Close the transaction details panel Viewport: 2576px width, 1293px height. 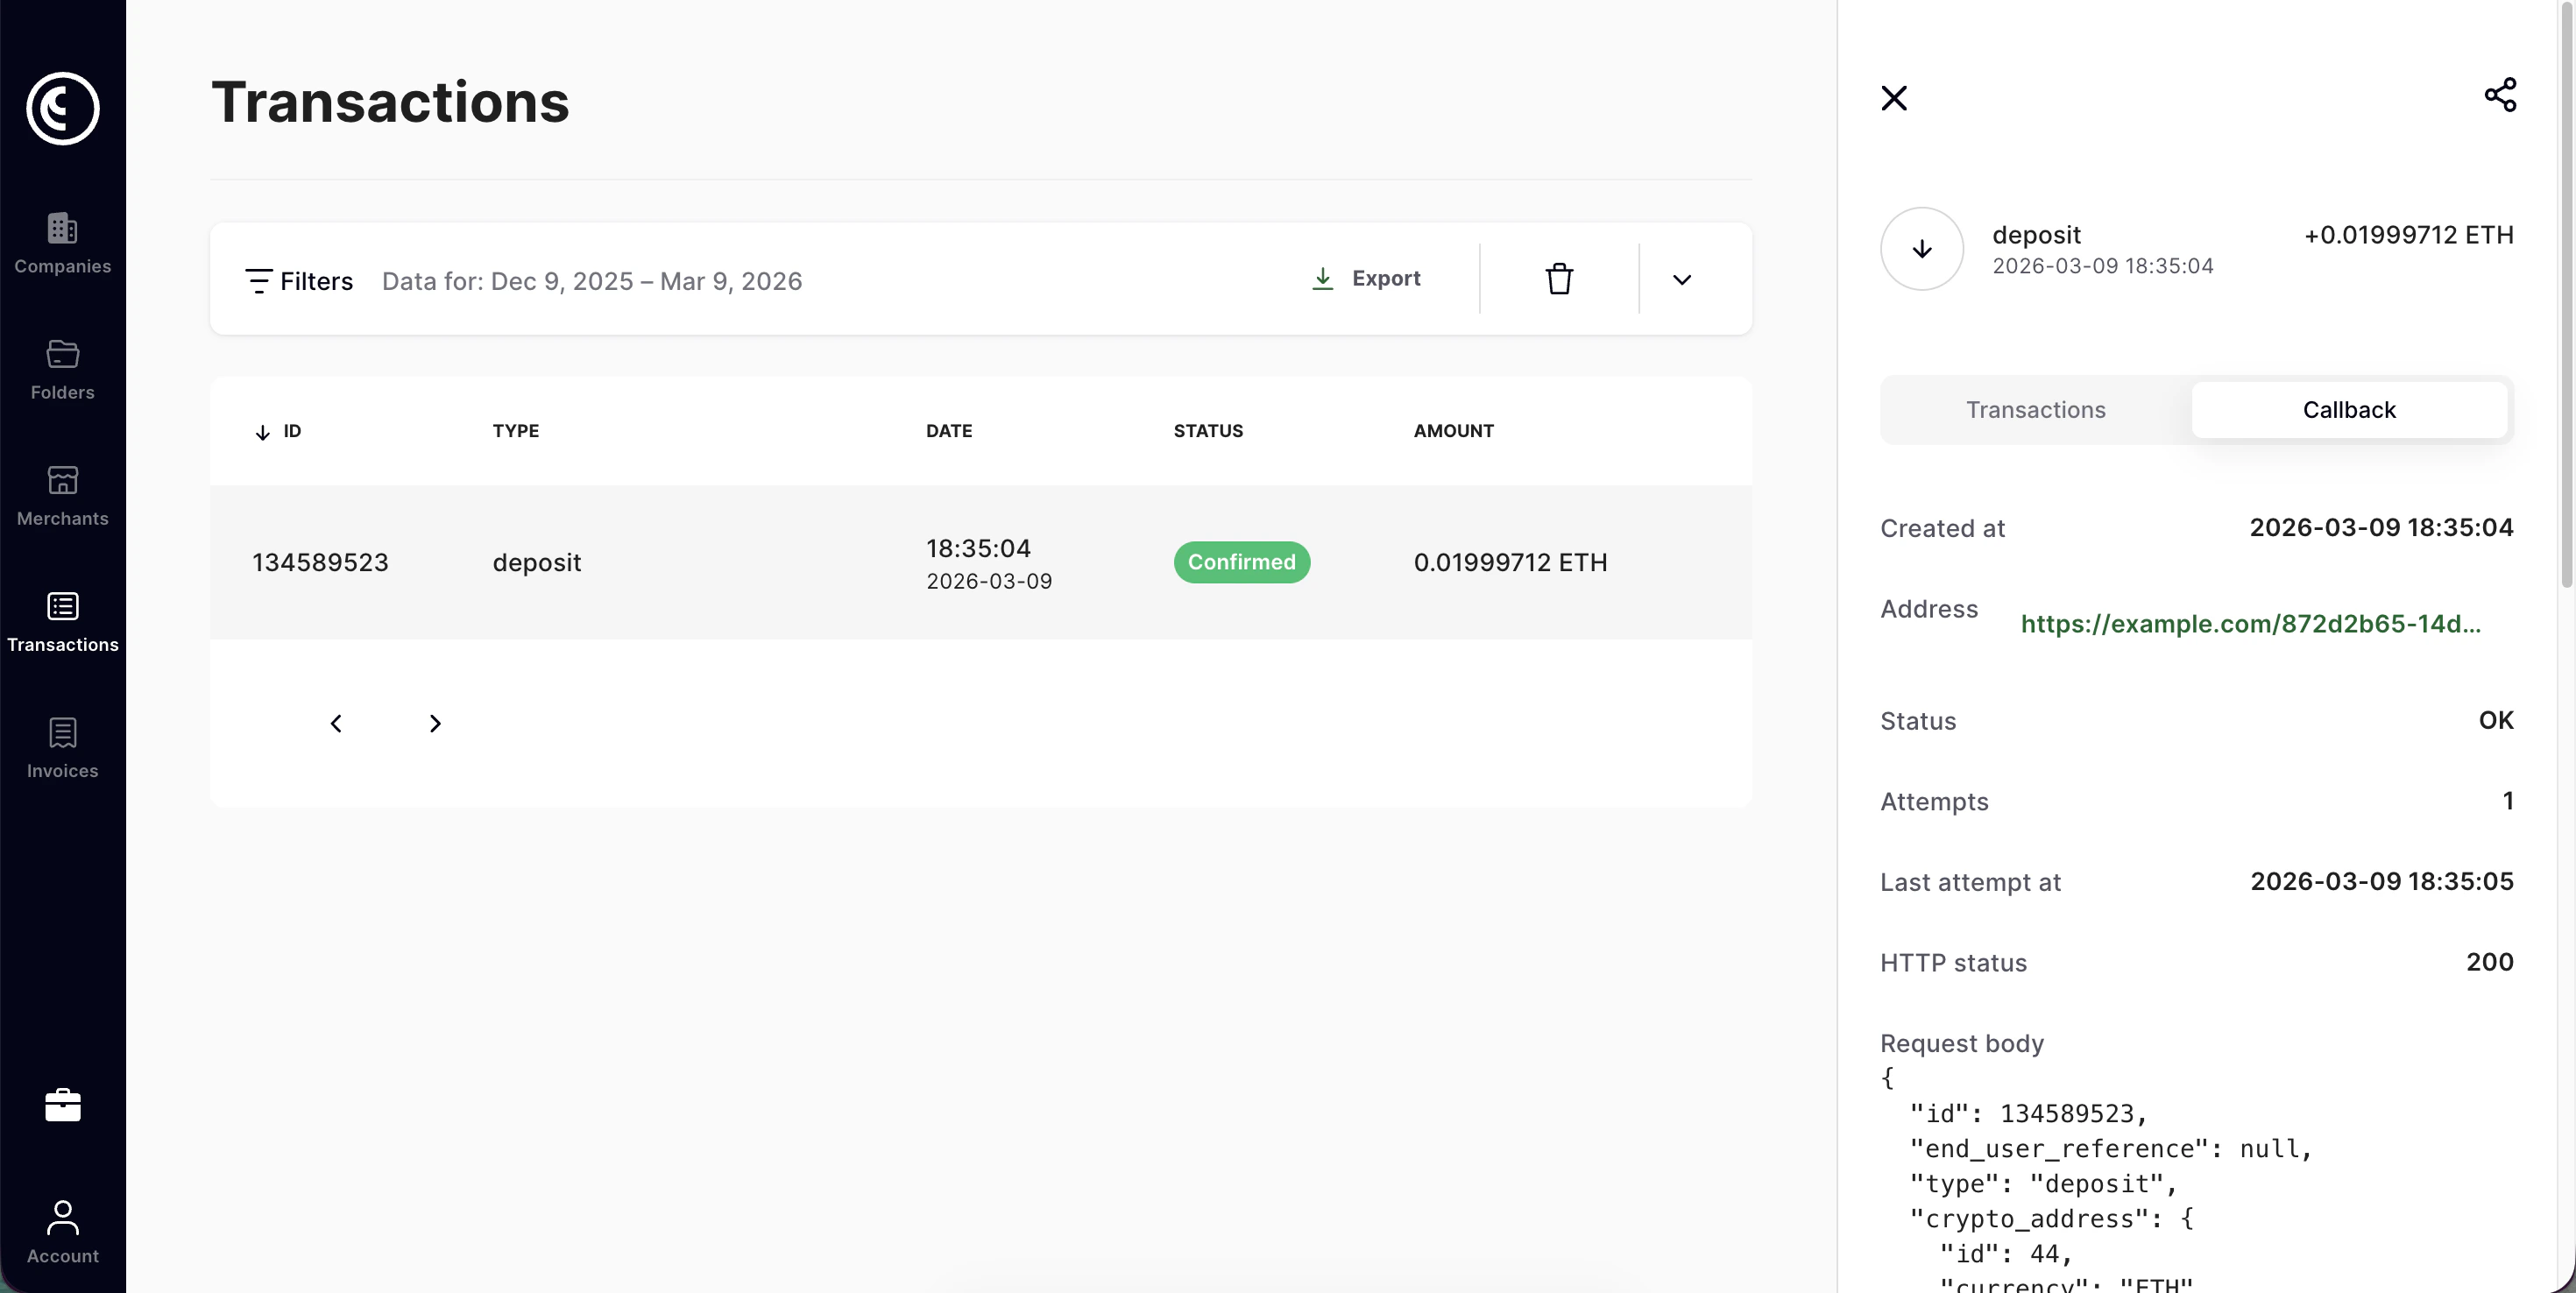point(1893,98)
